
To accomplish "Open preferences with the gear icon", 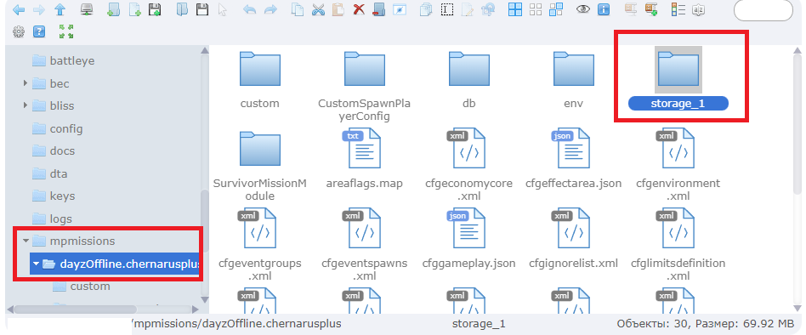I will 19,31.
